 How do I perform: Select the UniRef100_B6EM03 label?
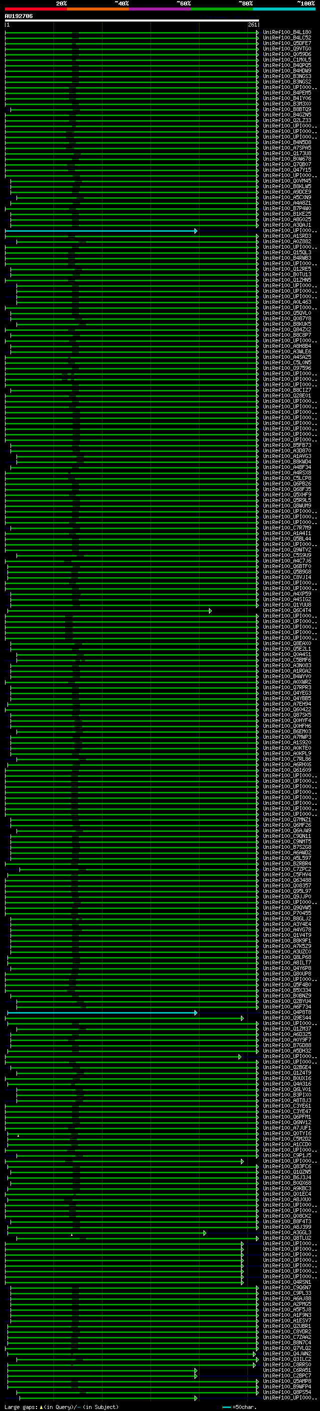click(x=287, y=732)
